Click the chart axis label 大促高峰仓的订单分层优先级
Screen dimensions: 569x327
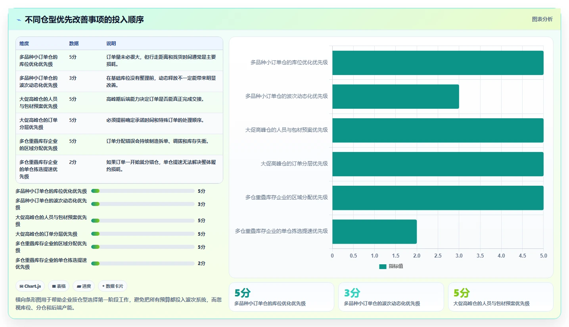(294, 164)
